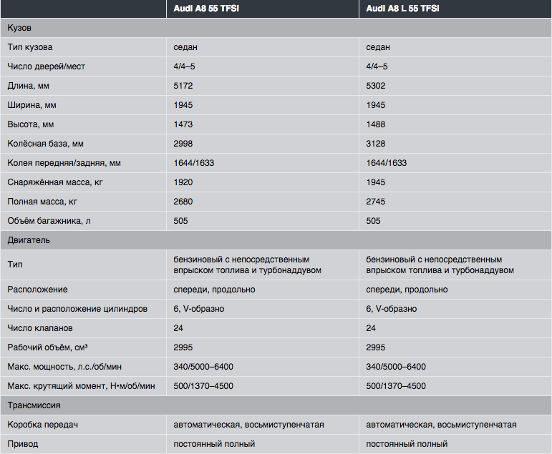Click the gross weight value 2680
Screen dimensions: 552x454
[x=183, y=202]
